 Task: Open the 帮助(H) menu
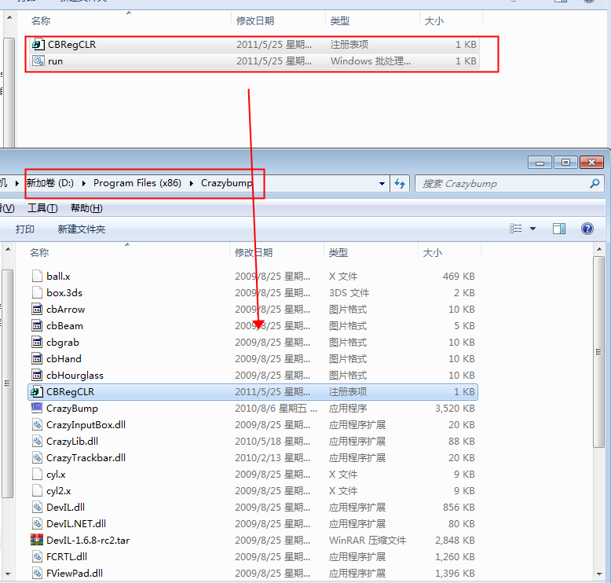coord(86,208)
